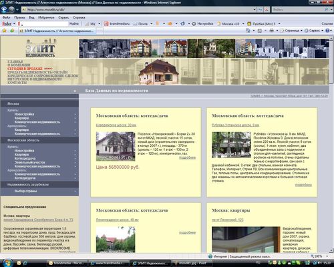The image size is (334, 267).
Task: Switch to mosel.jpg Paint taskbar window
Action: [192, 263]
